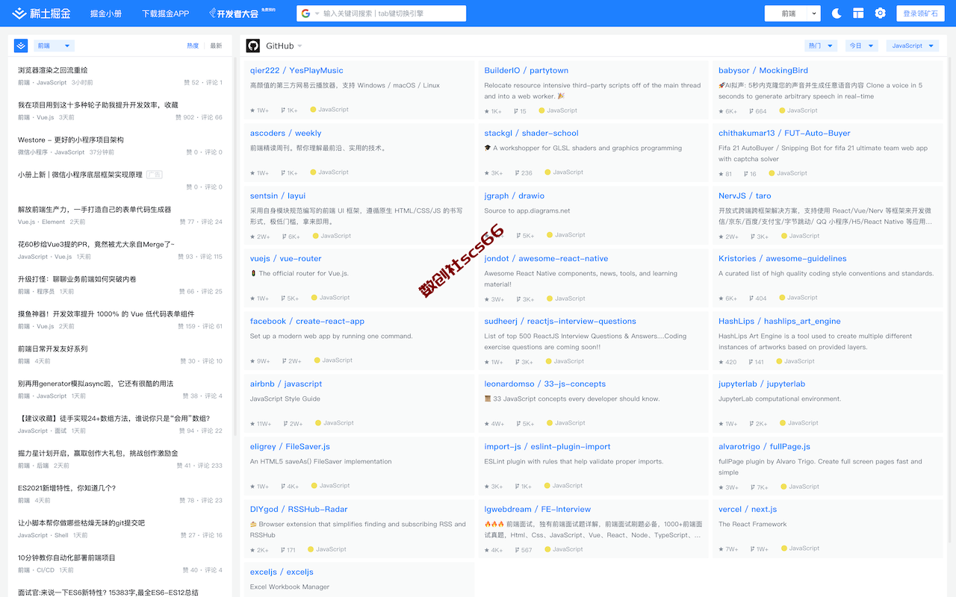
Task: Open article 浏览器渲染之回流重绘
Action: pos(52,70)
